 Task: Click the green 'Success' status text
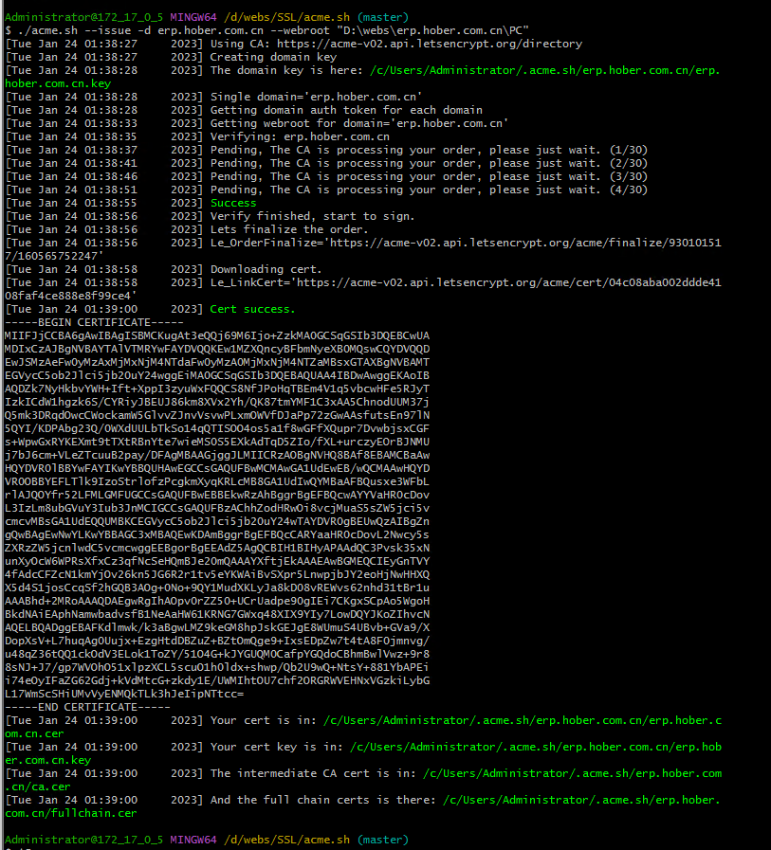point(233,203)
